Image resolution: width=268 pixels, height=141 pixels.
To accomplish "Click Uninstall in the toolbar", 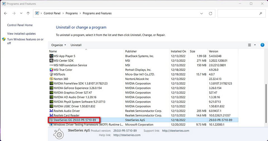I will 76,45.
